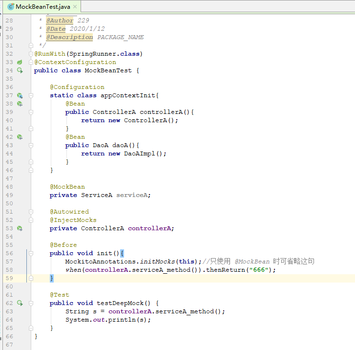
Task: Click the fold end marker at line 65
Action: [x=31, y=328]
